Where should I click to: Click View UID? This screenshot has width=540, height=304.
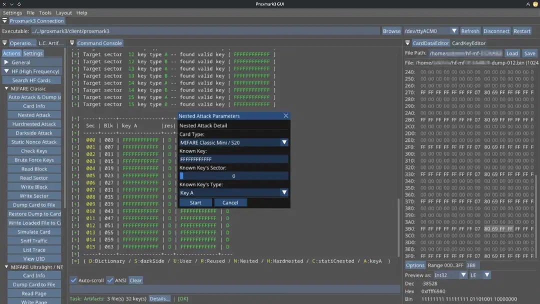point(34,258)
